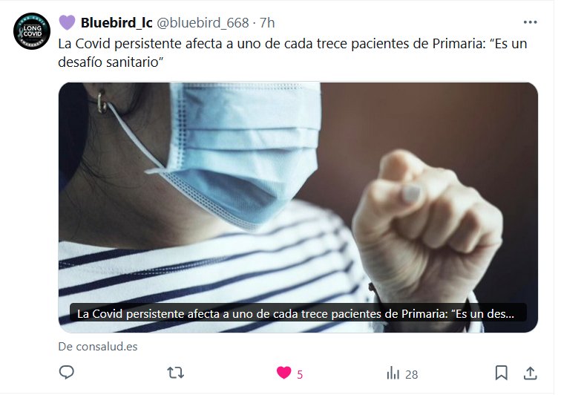Viewport: 561px width, 395px height.
Task: Repost this tweet with the retweet icon
Action: [x=176, y=373]
